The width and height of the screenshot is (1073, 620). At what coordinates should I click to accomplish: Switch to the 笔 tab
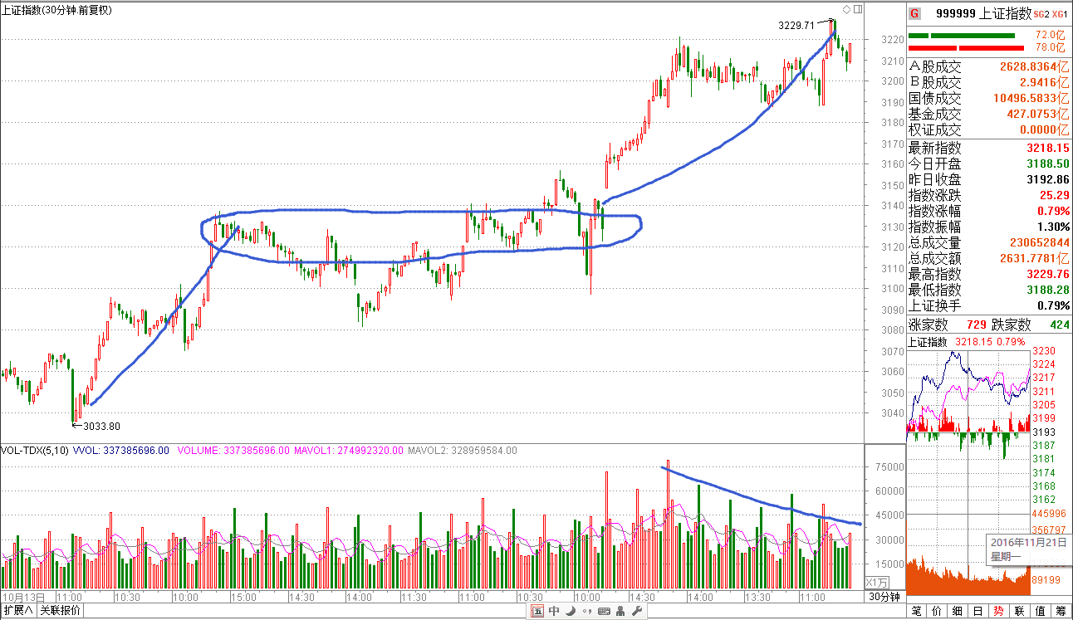(917, 612)
